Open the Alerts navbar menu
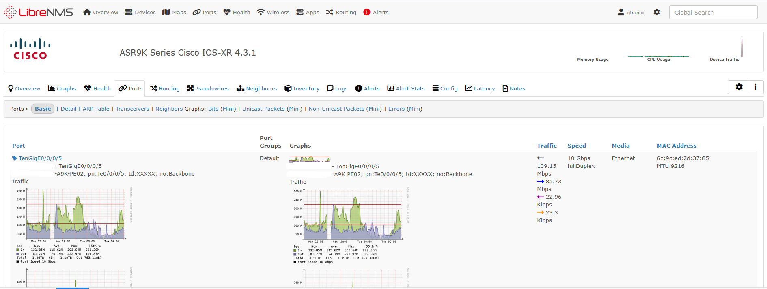This screenshot has height=289, width=767. coord(376,12)
